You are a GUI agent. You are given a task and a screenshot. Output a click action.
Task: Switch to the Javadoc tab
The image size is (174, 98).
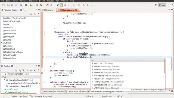pos(59,91)
